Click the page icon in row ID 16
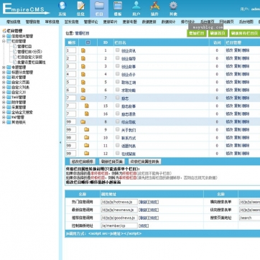This screenshot has height=260, width=260. tap(87, 113)
